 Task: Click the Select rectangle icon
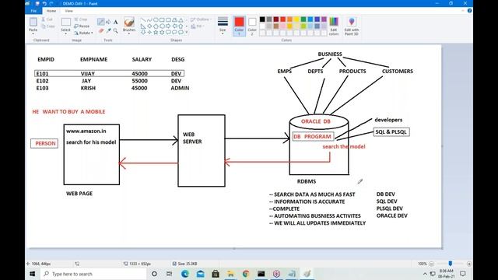[65, 23]
